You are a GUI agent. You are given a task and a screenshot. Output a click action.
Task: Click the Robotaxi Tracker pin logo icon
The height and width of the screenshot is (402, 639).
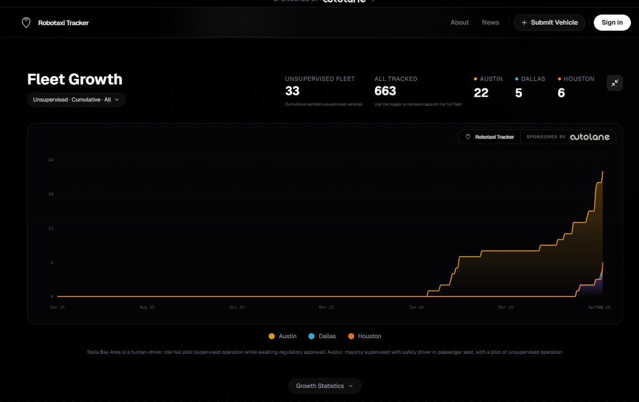(x=26, y=23)
